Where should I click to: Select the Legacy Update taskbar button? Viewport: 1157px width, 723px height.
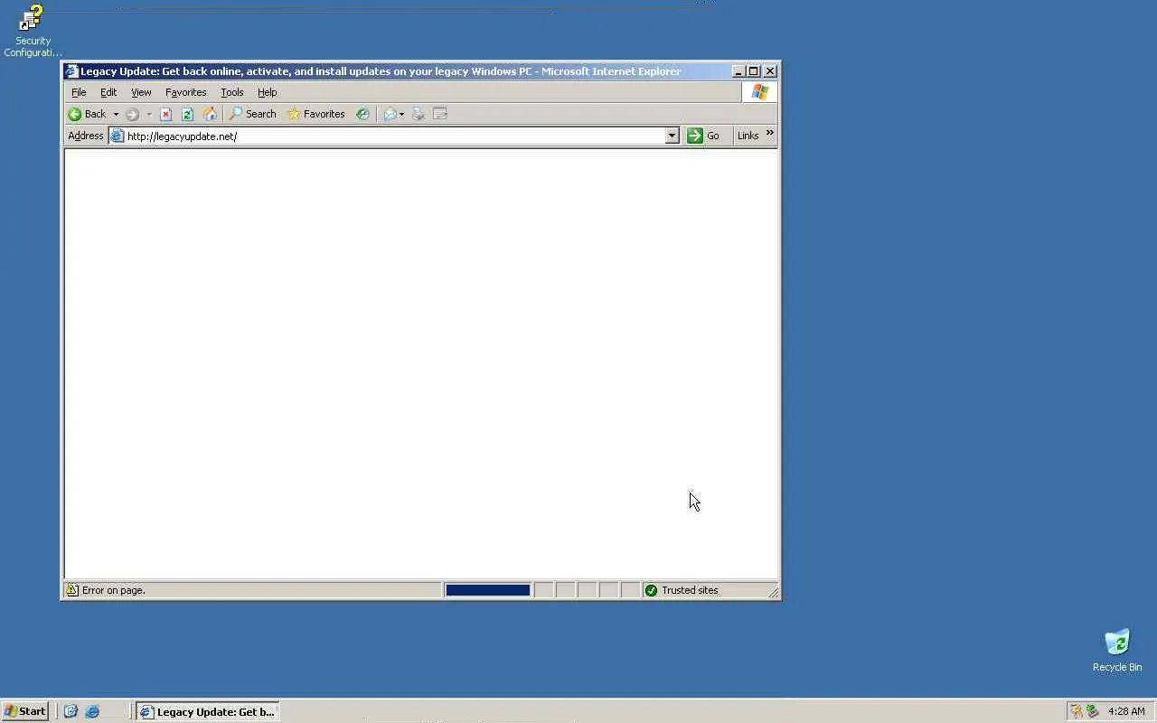pos(207,711)
